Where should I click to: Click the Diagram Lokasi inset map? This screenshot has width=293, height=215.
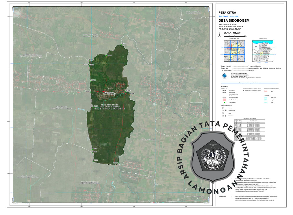[x=262, y=51]
